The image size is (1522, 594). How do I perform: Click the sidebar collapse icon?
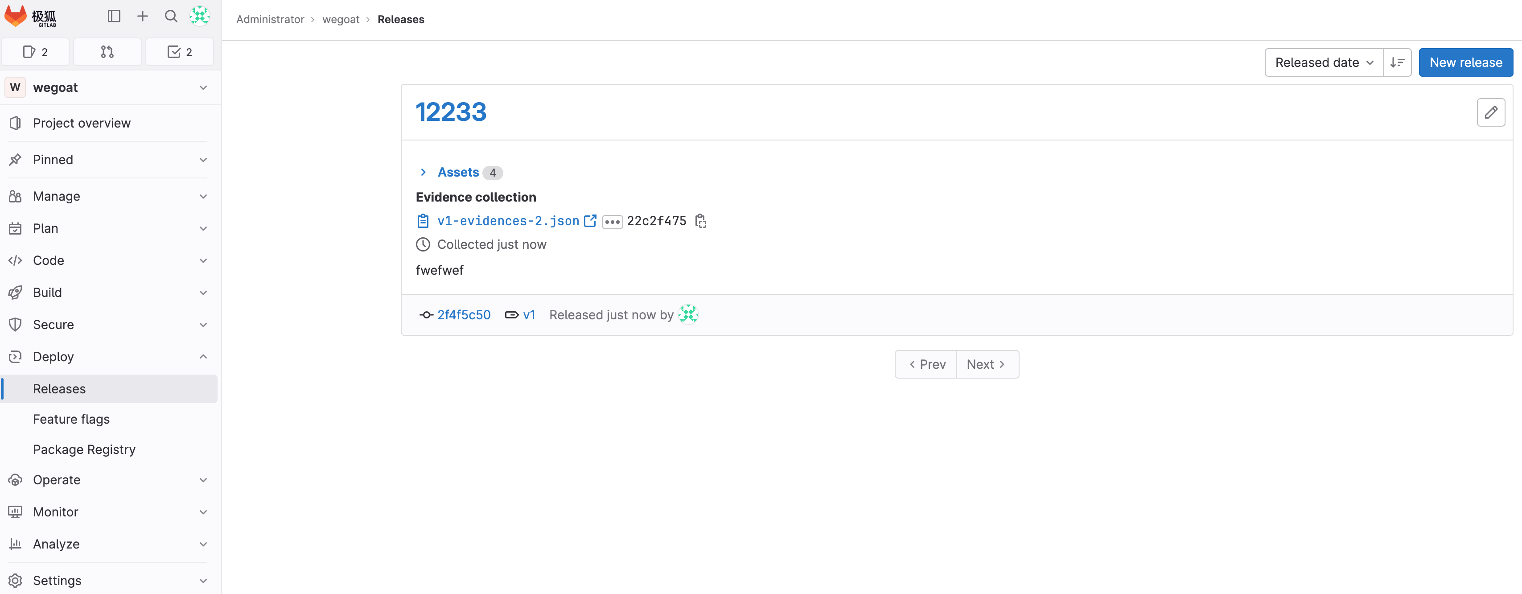114,16
